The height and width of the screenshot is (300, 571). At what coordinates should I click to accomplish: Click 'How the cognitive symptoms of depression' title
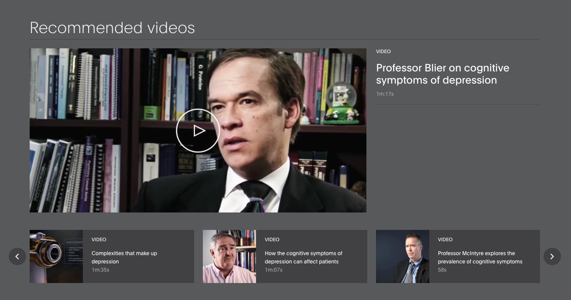tap(303, 257)
